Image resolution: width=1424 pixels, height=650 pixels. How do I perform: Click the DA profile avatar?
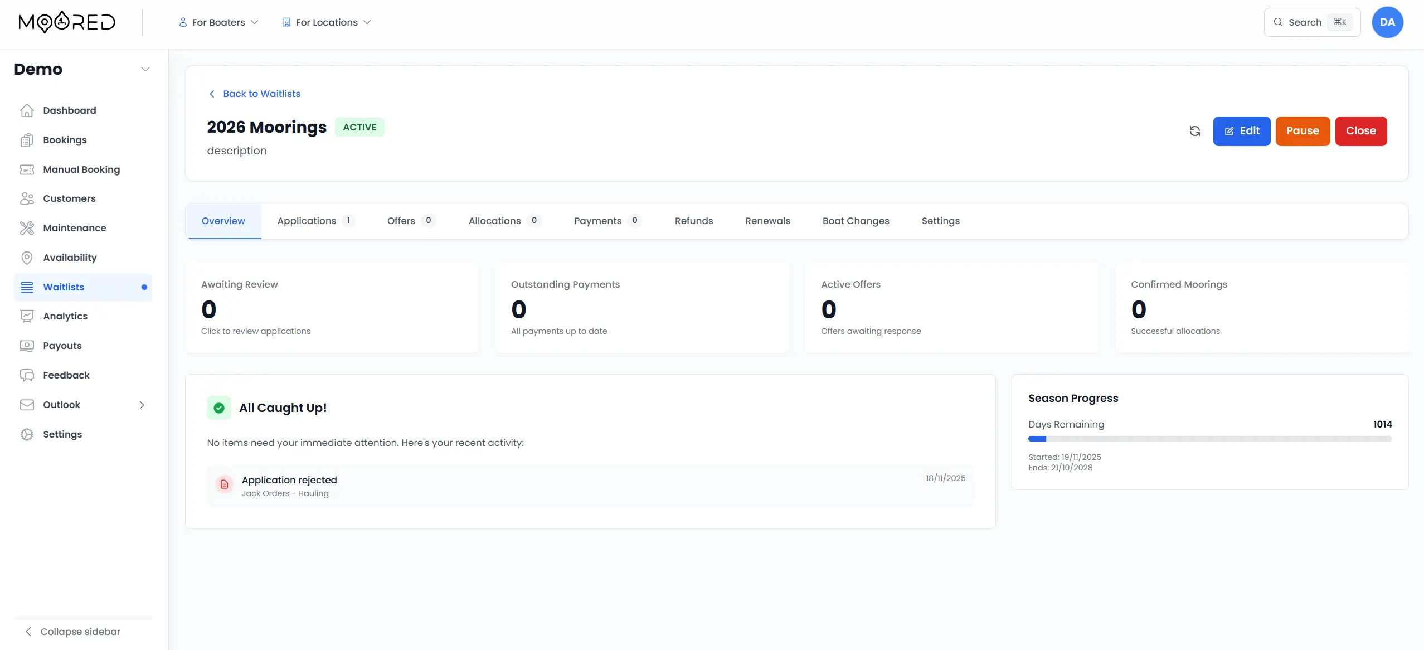pos(1386,22)
